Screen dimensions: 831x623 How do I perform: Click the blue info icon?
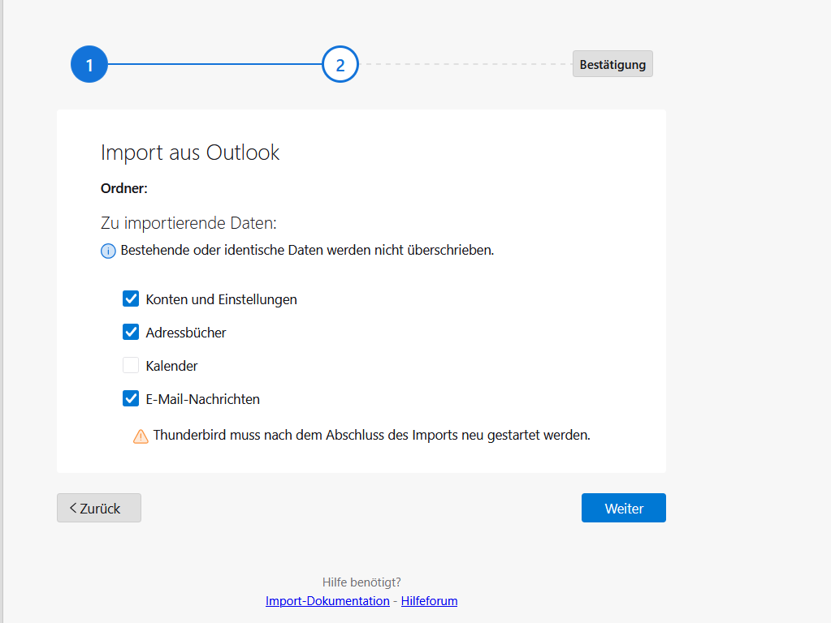click(108, 251)
